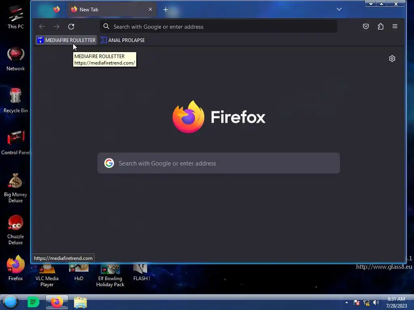Go forward one page
Image resolution: width=414 pixels, height=310 pixels.
coord(57,26)
